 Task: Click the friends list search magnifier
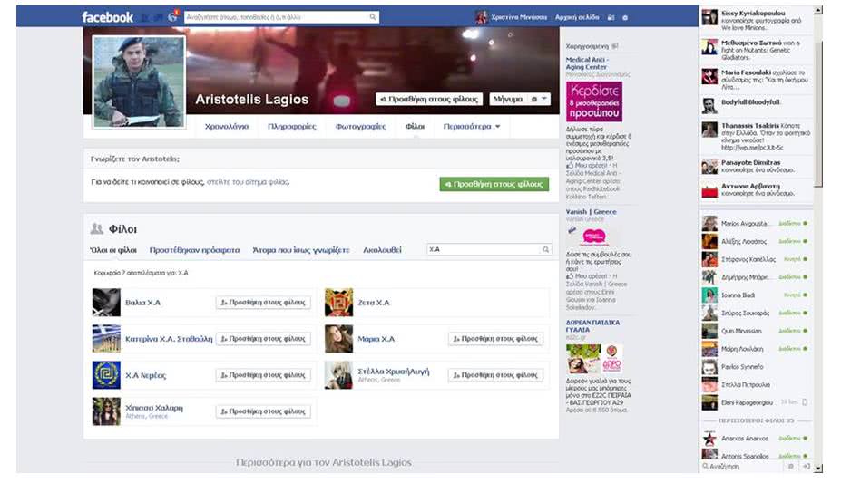545,249
